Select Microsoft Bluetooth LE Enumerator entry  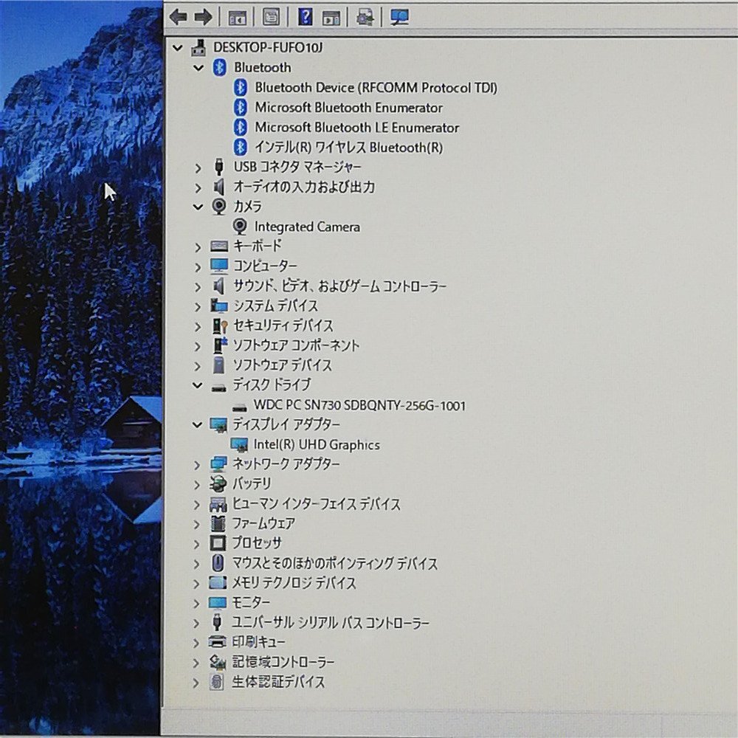pyautogui.click(x=356, y=128)
